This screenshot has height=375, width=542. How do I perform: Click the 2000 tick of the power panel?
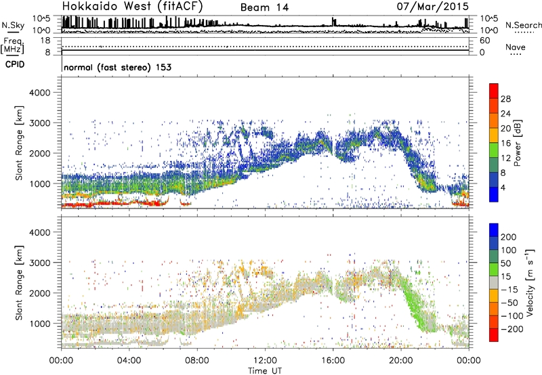click(39, 153)
